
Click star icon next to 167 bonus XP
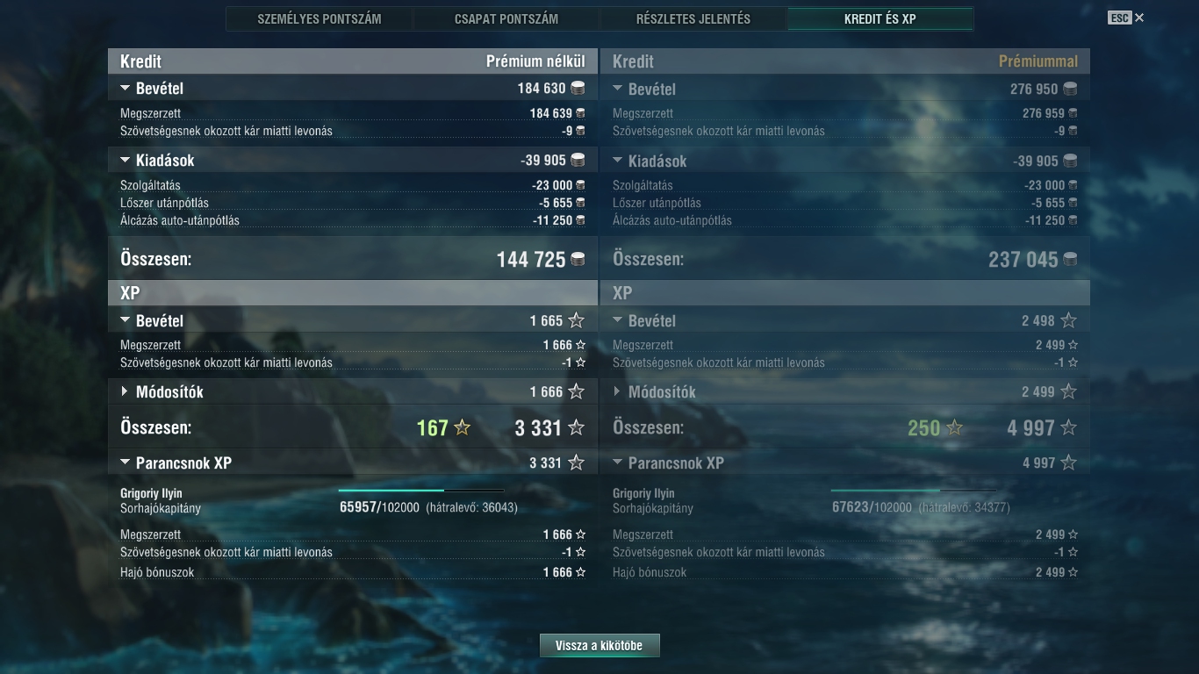pyautogui.click(x=462, y=428)
